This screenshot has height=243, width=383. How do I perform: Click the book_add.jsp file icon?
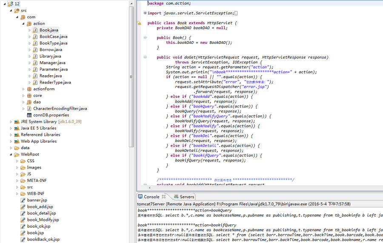click(23, 207)
